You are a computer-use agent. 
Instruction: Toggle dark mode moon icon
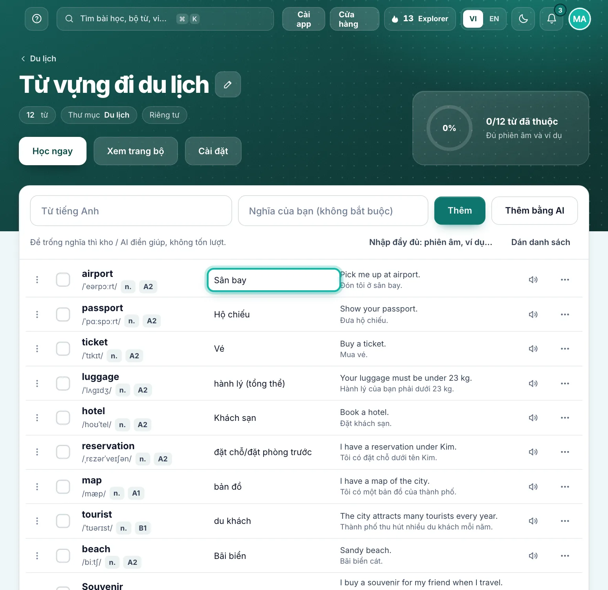coord(523,19)
